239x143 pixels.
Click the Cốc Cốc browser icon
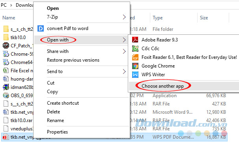pyautogui.click(x=135, y=49)
